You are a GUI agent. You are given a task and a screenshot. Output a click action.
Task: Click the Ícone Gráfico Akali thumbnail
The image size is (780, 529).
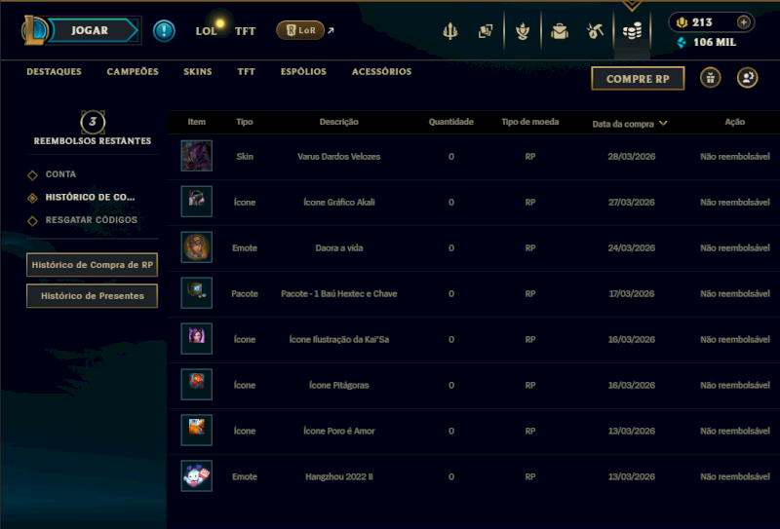[x=197, y=202]
